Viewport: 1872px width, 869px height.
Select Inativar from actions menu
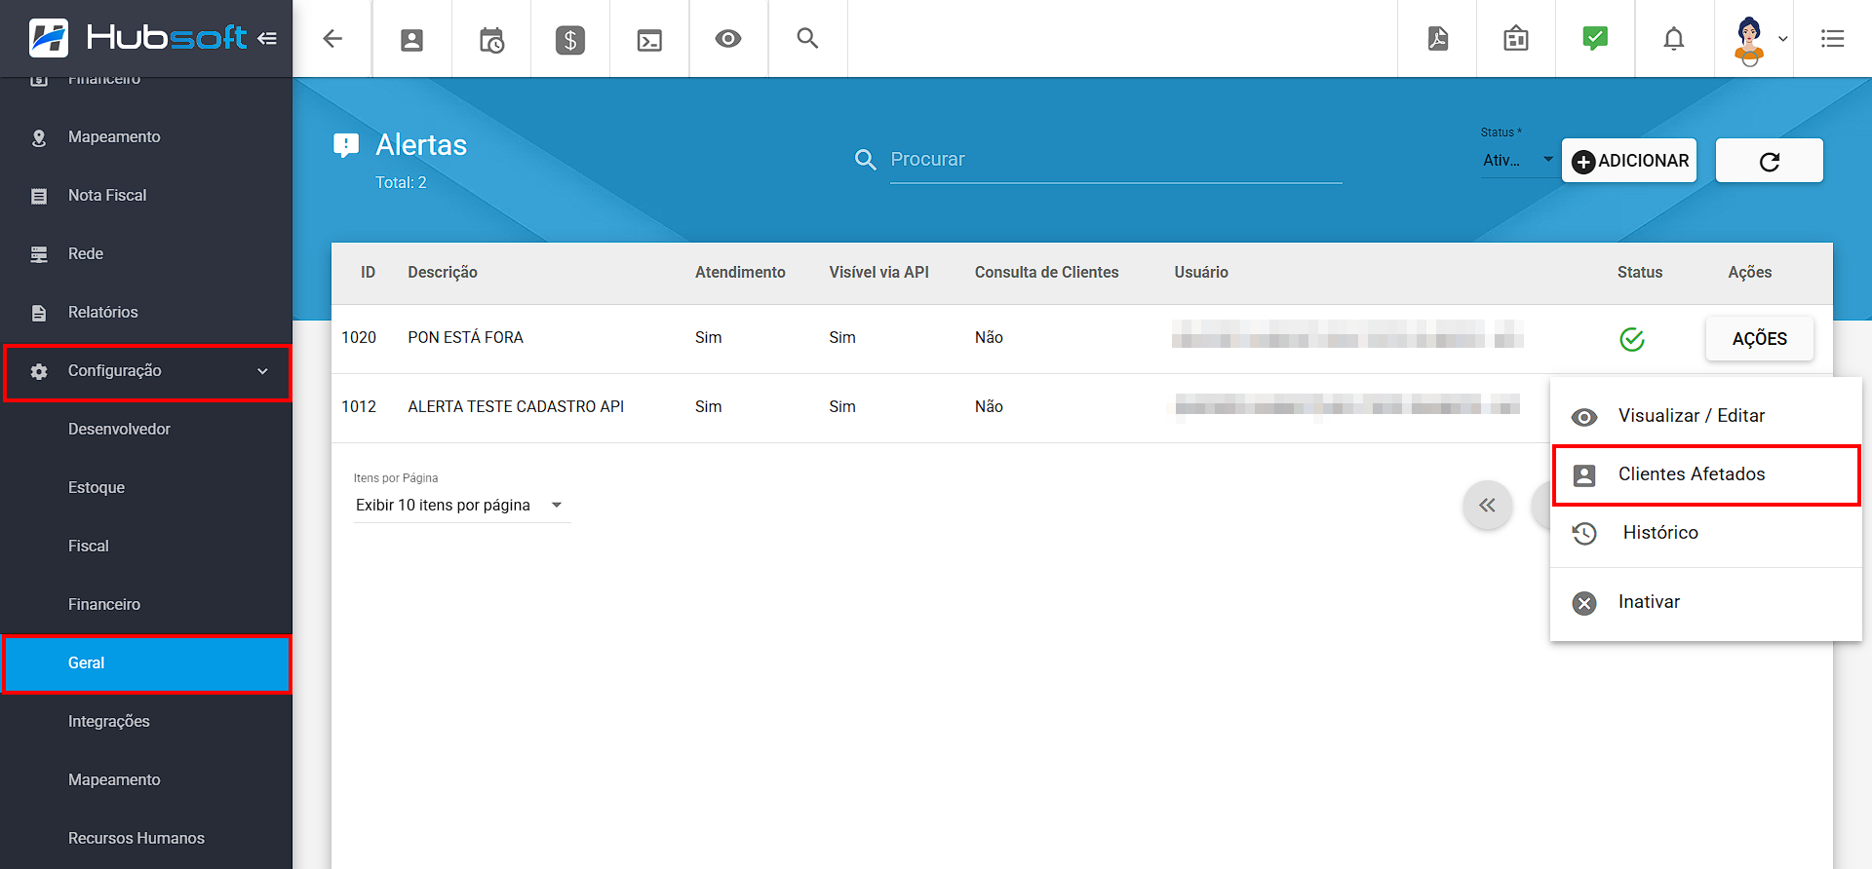1705,602
